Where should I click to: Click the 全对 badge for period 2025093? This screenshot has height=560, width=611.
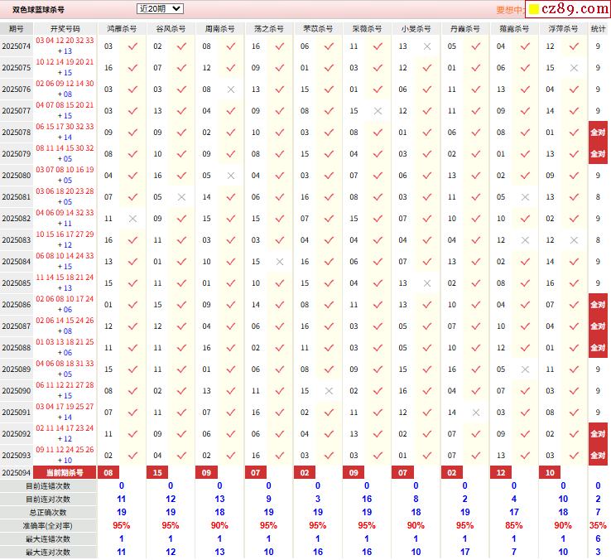coord(598,455)
